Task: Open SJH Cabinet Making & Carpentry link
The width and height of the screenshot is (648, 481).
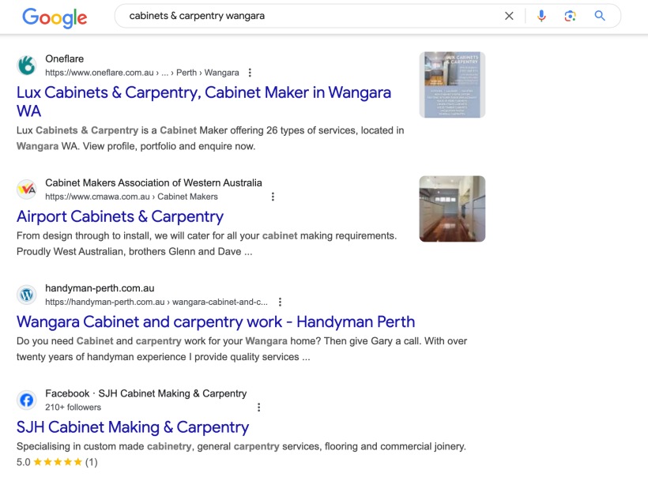Action: coord(133,427)
